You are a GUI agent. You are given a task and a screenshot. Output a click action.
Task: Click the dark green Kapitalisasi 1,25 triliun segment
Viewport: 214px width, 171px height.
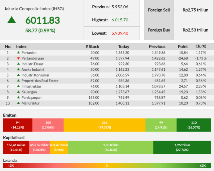coord(182,147)
